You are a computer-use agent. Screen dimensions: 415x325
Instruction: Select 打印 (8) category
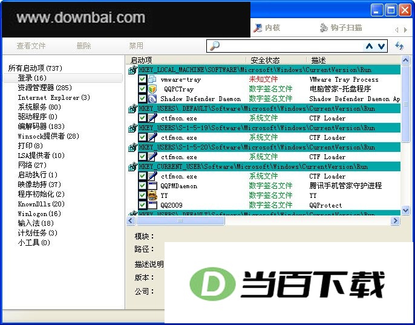(x=30, y=146)
